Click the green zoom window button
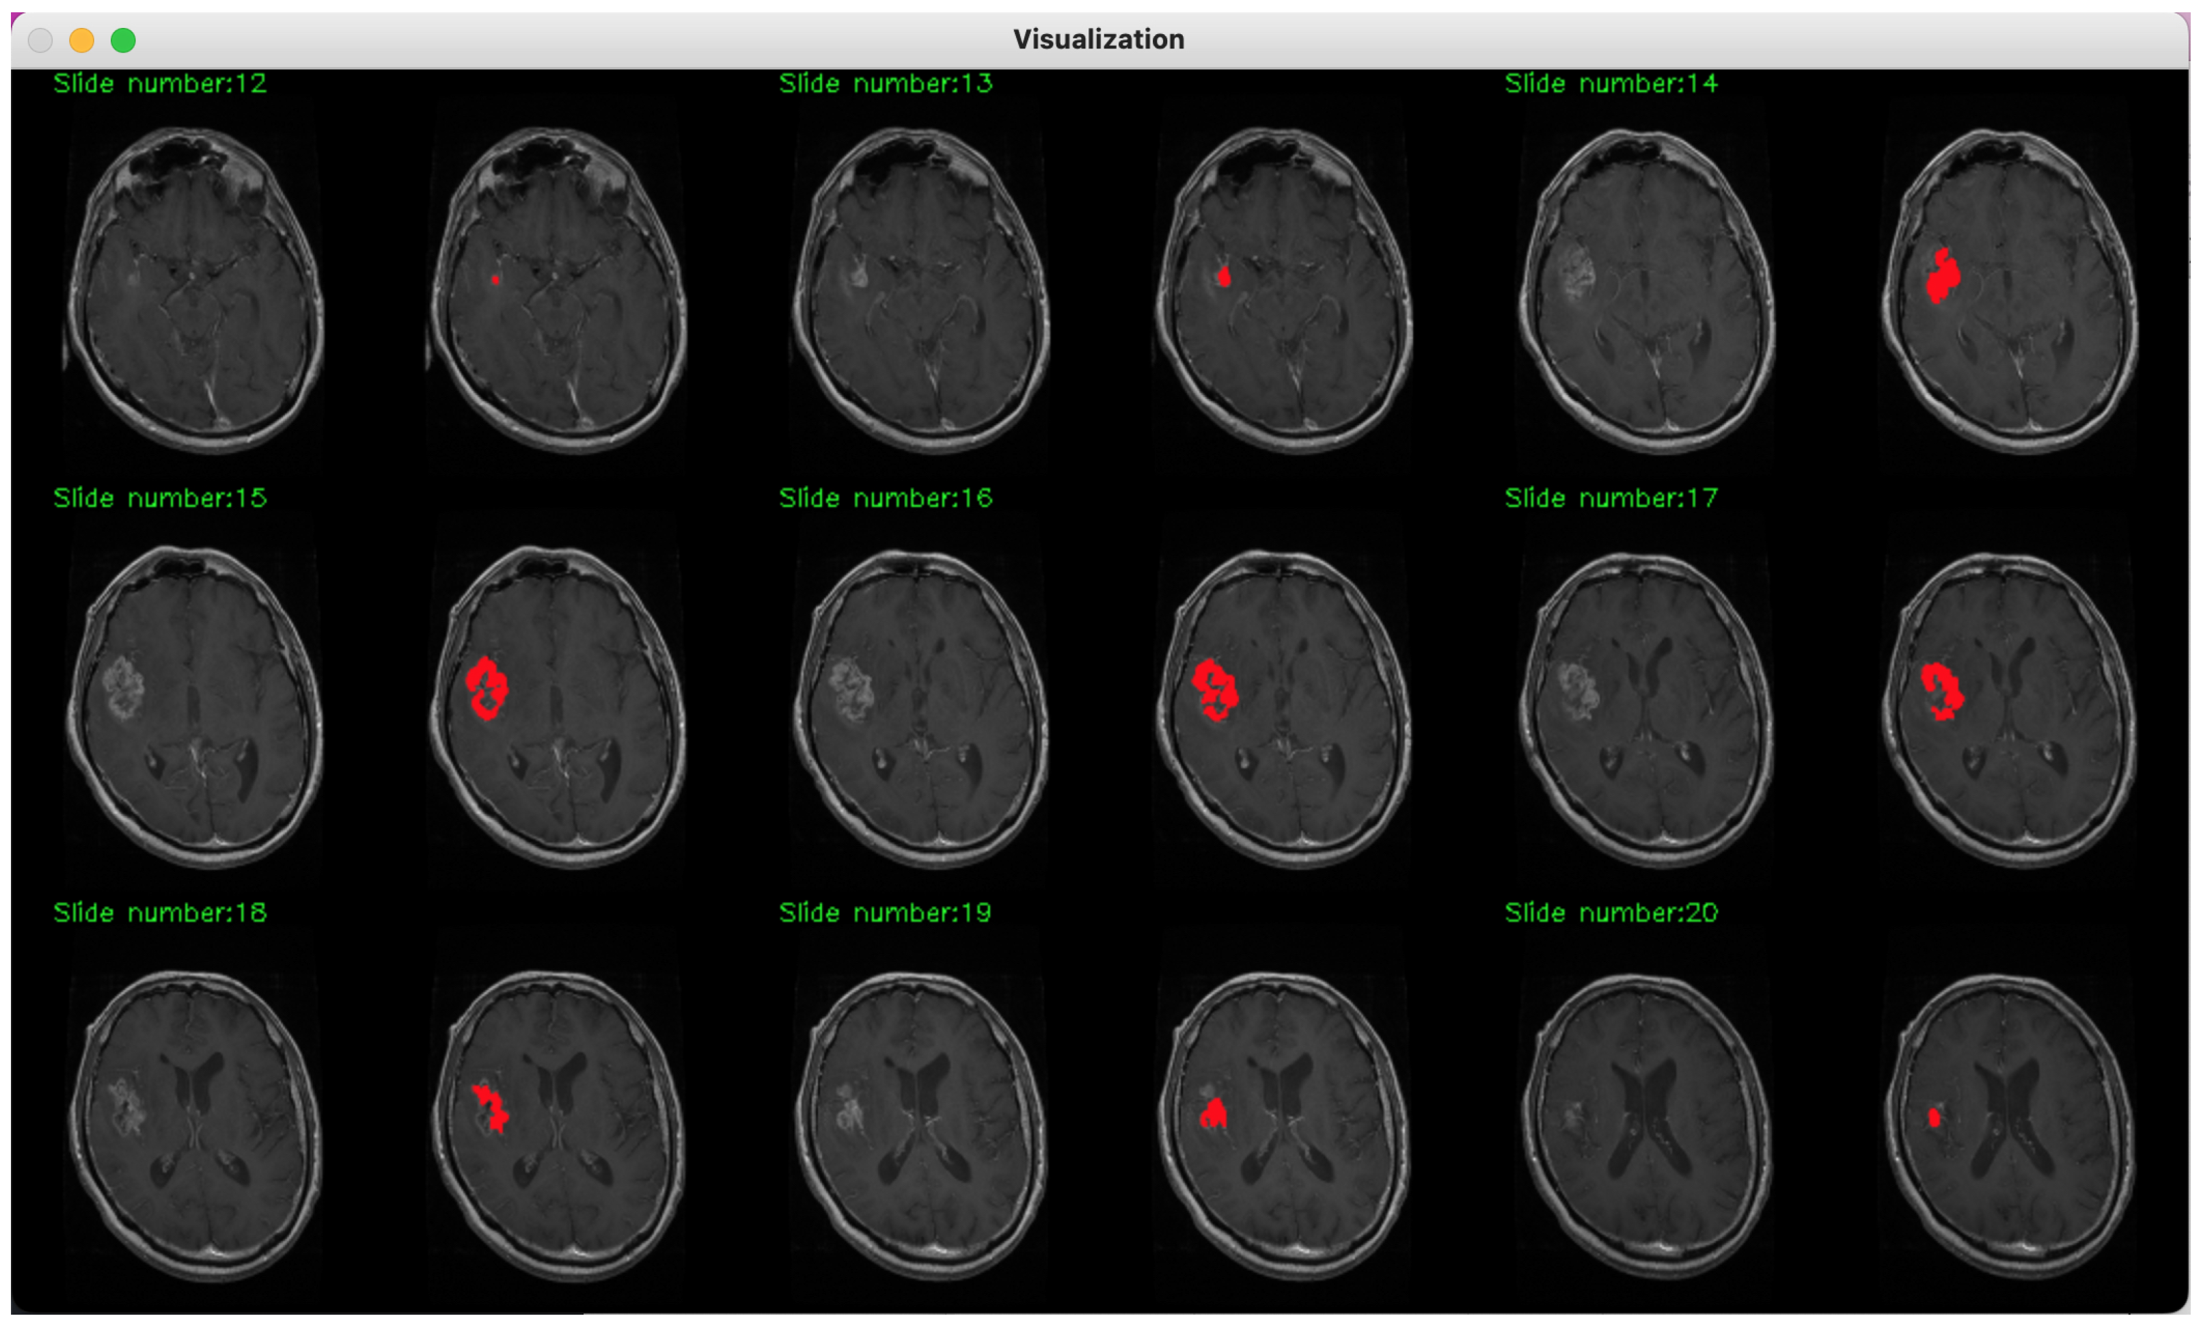 point(123,40)
